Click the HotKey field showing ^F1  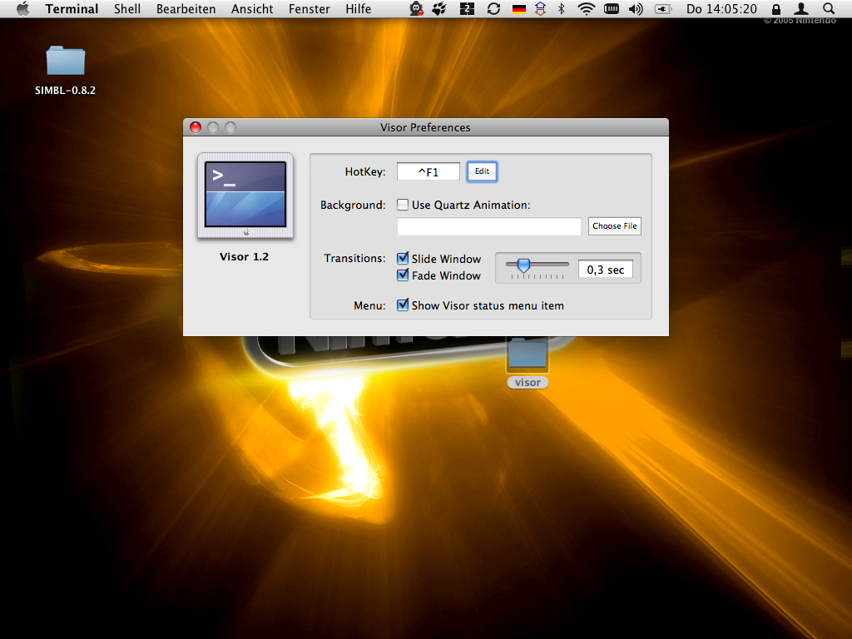click(428, 171)
